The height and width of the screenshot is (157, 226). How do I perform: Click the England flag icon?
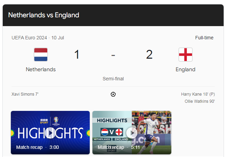click(186, 55)
